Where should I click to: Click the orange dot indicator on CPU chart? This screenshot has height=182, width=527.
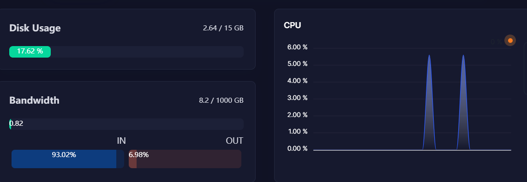(x=510, y=41)
